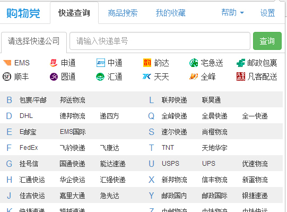Open the 设置 settings link
Screen dimensions: 287x212
click(x=267, y=13)
